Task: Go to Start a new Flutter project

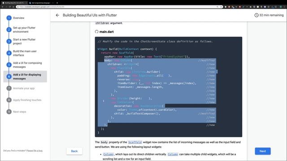Action: (24, 41)
